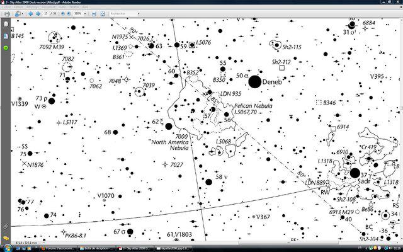Open the zoom percentage dropdown arrow
This screenshot has width=403, height=252.
[85, 14]
